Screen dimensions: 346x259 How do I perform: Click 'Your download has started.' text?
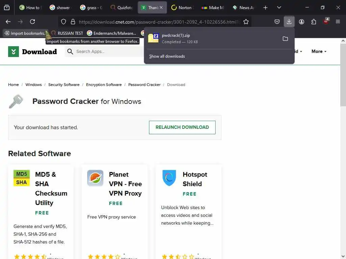(x=46, y=127)
